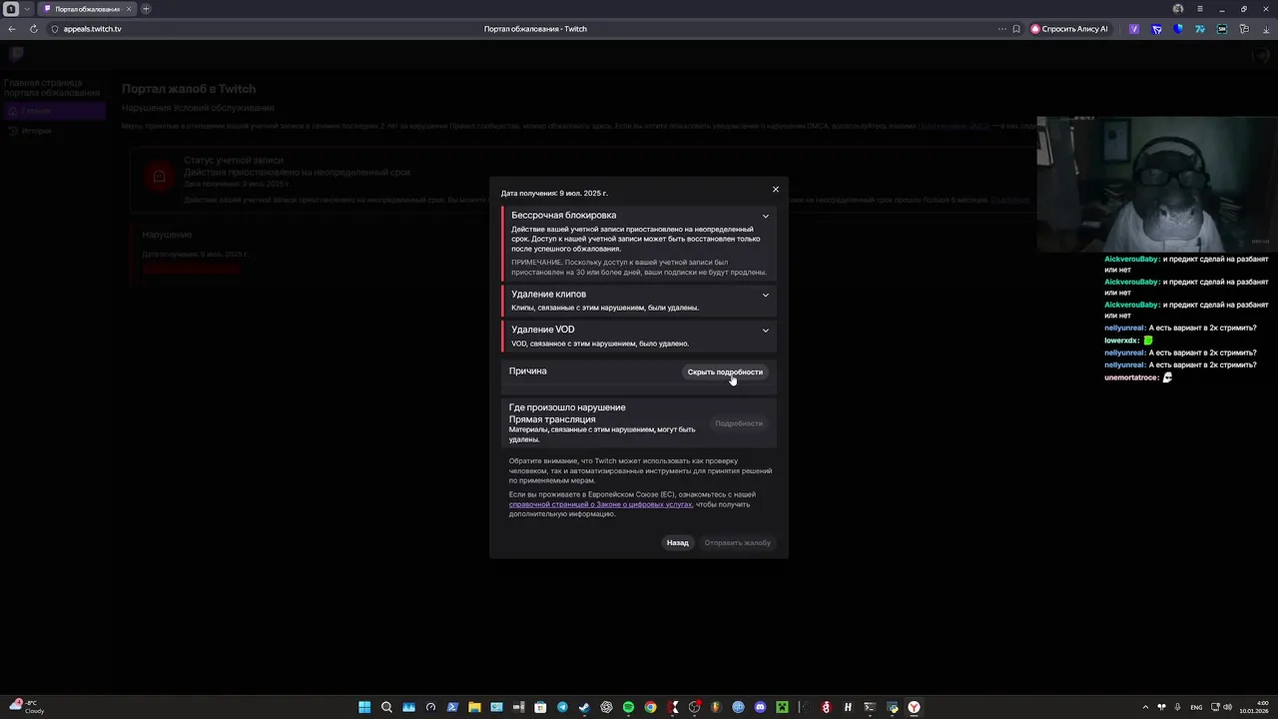This screenshot has width=1278, height=719.
Task: Switch the ENG input language indicator
Action: (x=1196, y=707)
